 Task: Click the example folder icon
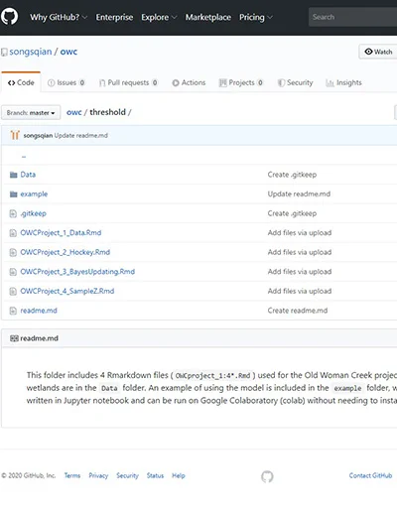click(x=13, y=194)
